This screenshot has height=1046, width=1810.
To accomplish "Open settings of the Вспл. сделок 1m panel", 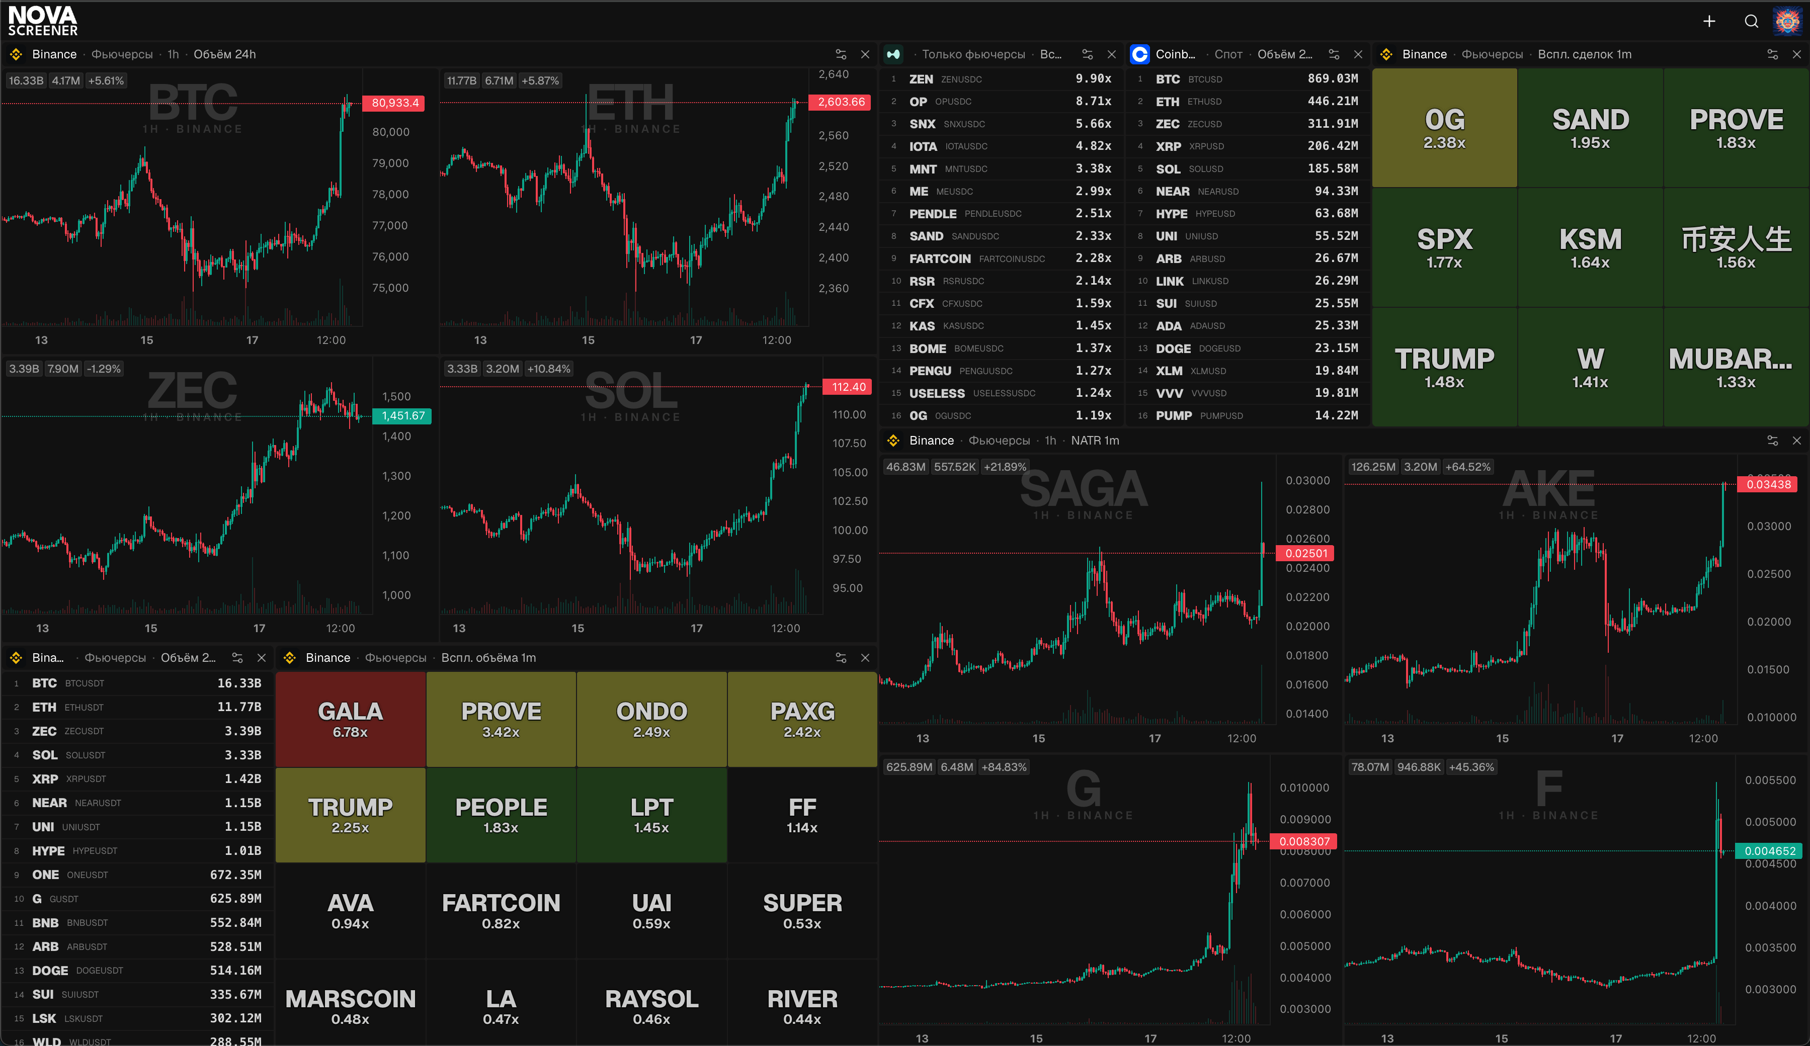I will pyautogui.click(x=1772, y=54).
